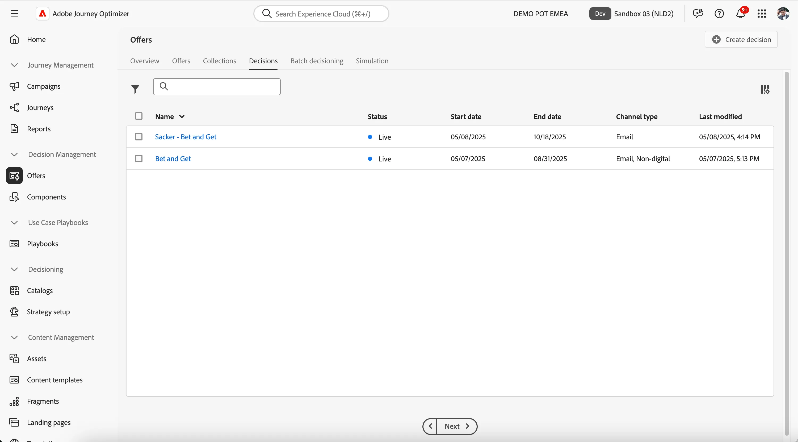Screen dimensions: 798x442
Task: Switch to the Batch decisioning tab
Action: tap(317, 61)
